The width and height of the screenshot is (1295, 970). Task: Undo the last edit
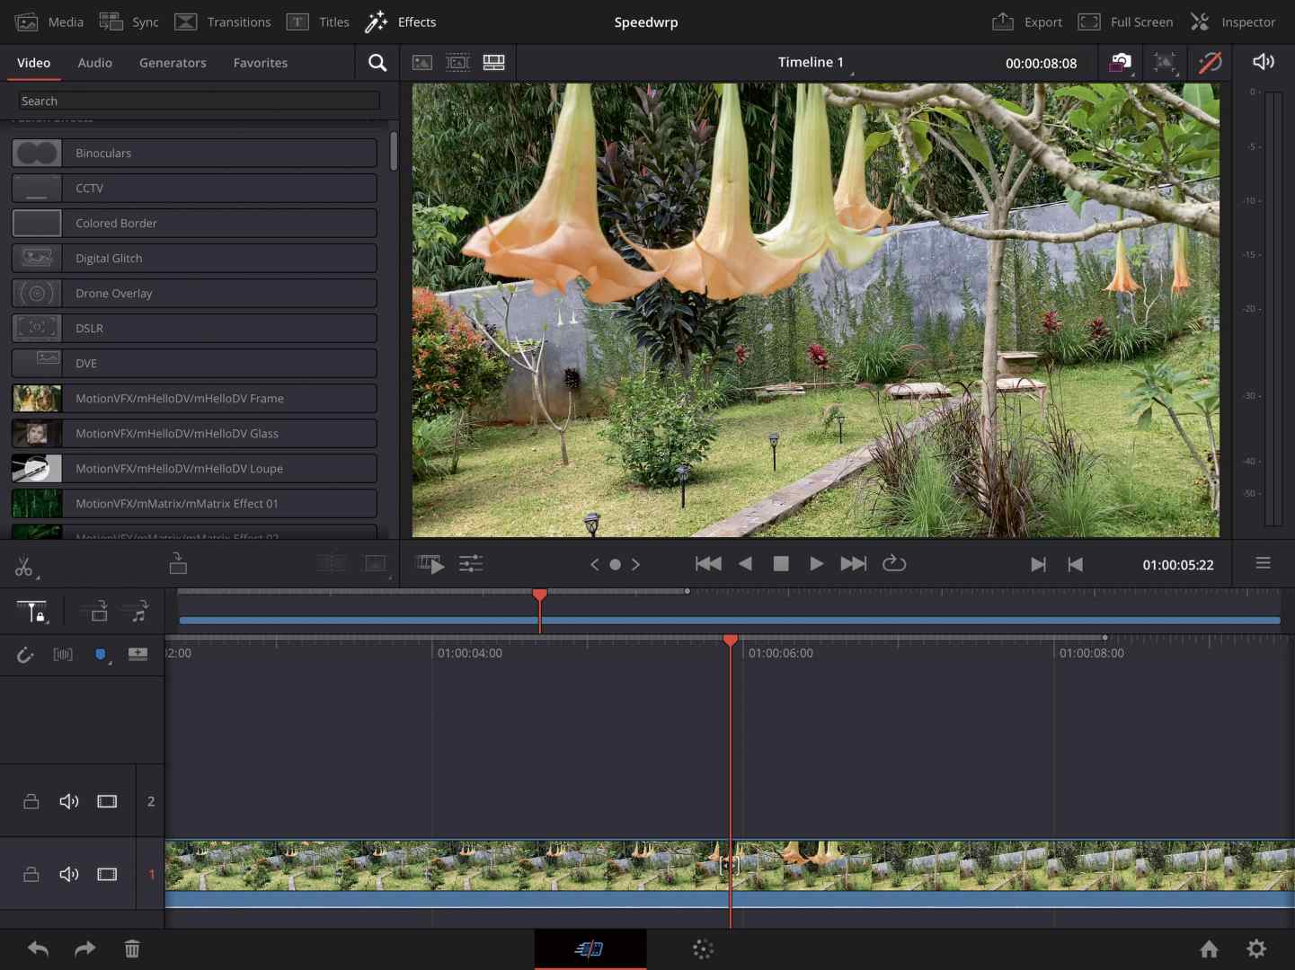tap(38, 948)
